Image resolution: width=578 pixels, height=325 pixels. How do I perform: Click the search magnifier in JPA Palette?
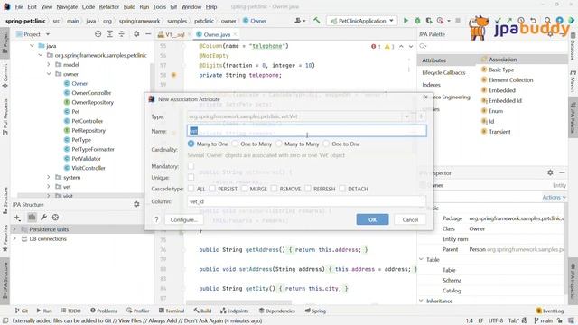pos(423,46)
